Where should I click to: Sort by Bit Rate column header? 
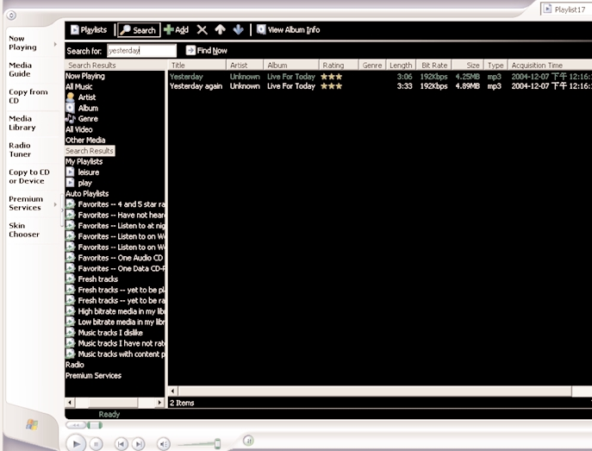pyautogui.click(x=434, y=65)
